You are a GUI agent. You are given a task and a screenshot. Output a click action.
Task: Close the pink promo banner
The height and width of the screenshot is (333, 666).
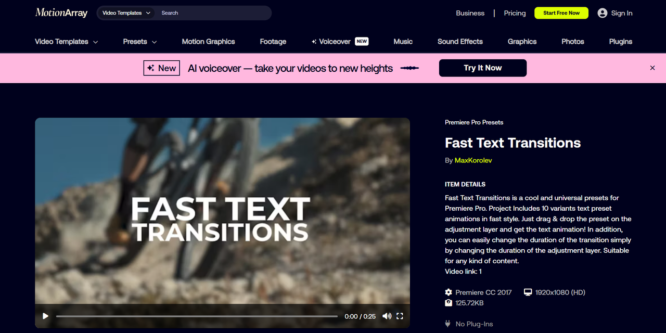click(x=652, y=68)
